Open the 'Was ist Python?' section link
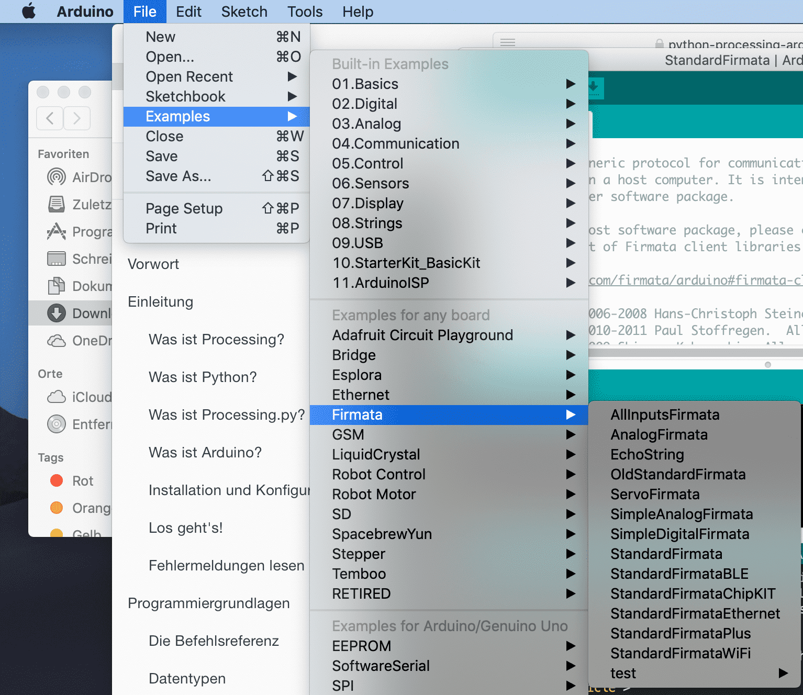 click(203, 377)
